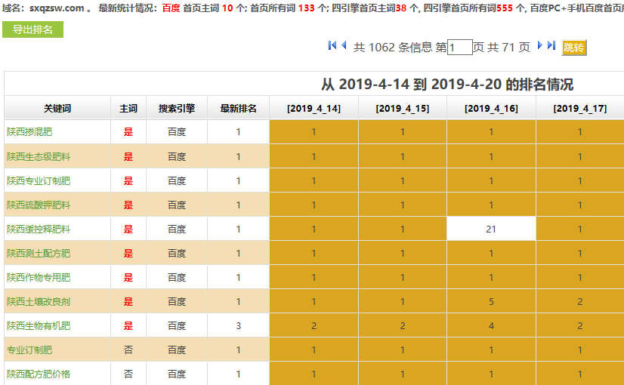This screenshot has width=624, height=385.
Task: Open keyword link 陕西生态级肥料
Action: tap(39, 157)
